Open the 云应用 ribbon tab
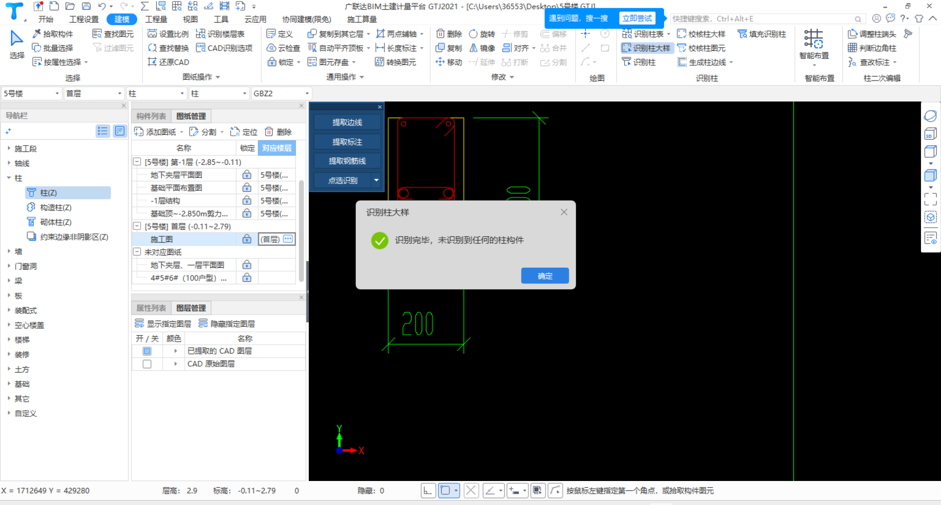This screenshot has width=941, height=505. (255, 19)
